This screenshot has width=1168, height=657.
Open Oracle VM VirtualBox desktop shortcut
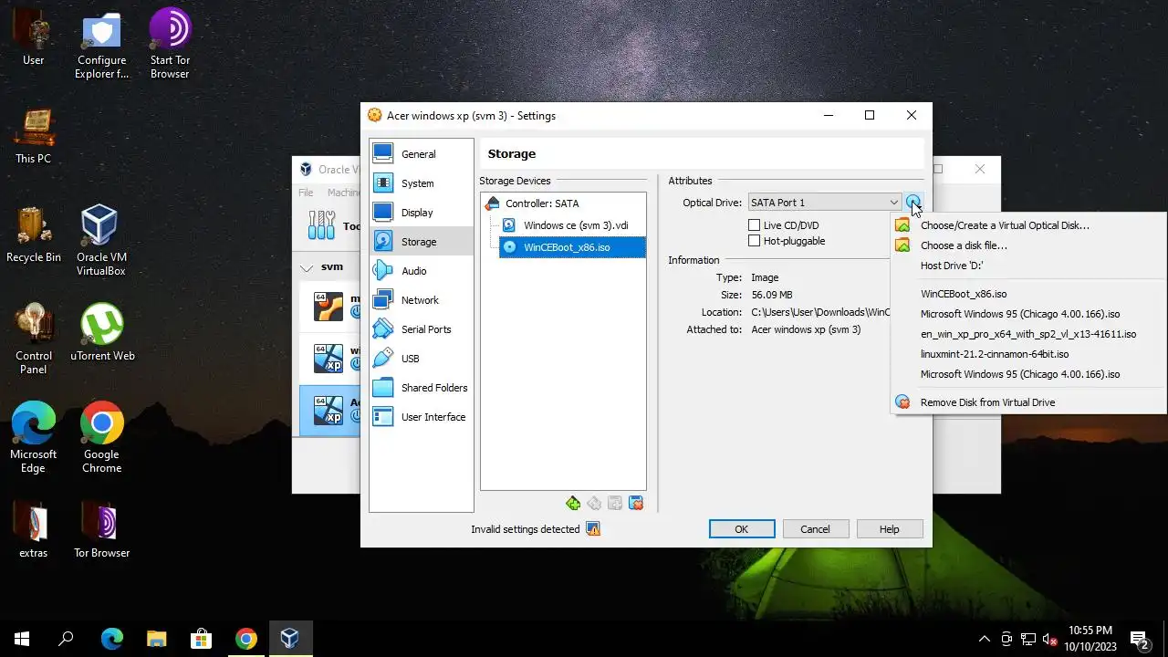click(x=101, y=240)
